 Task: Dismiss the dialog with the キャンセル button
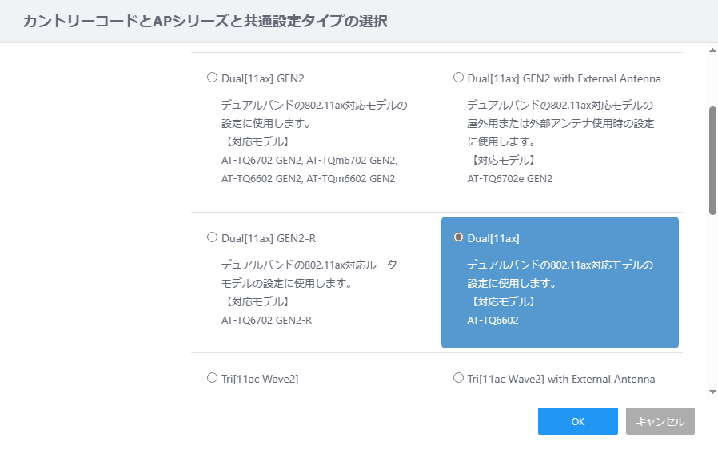pos(660,421)
